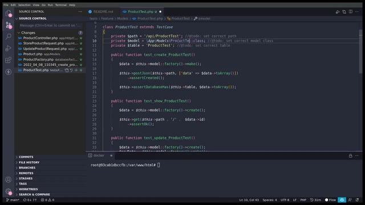Open the Extensions view
365x205 pixels.
coord(9,60)
